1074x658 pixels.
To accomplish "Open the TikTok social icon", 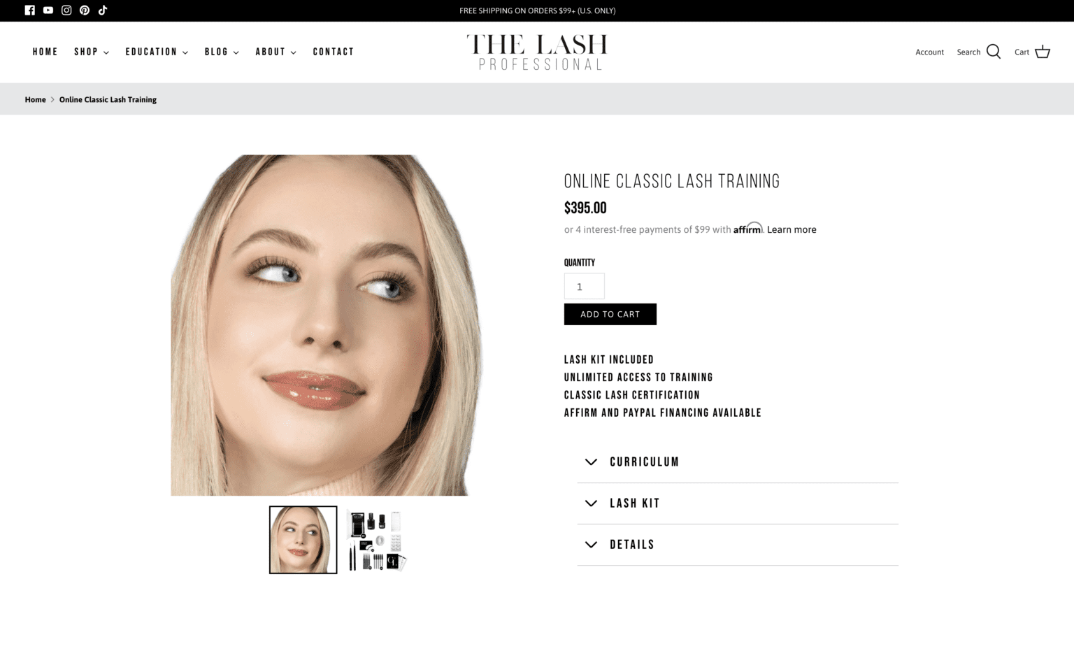I will [x=103, y=10].
